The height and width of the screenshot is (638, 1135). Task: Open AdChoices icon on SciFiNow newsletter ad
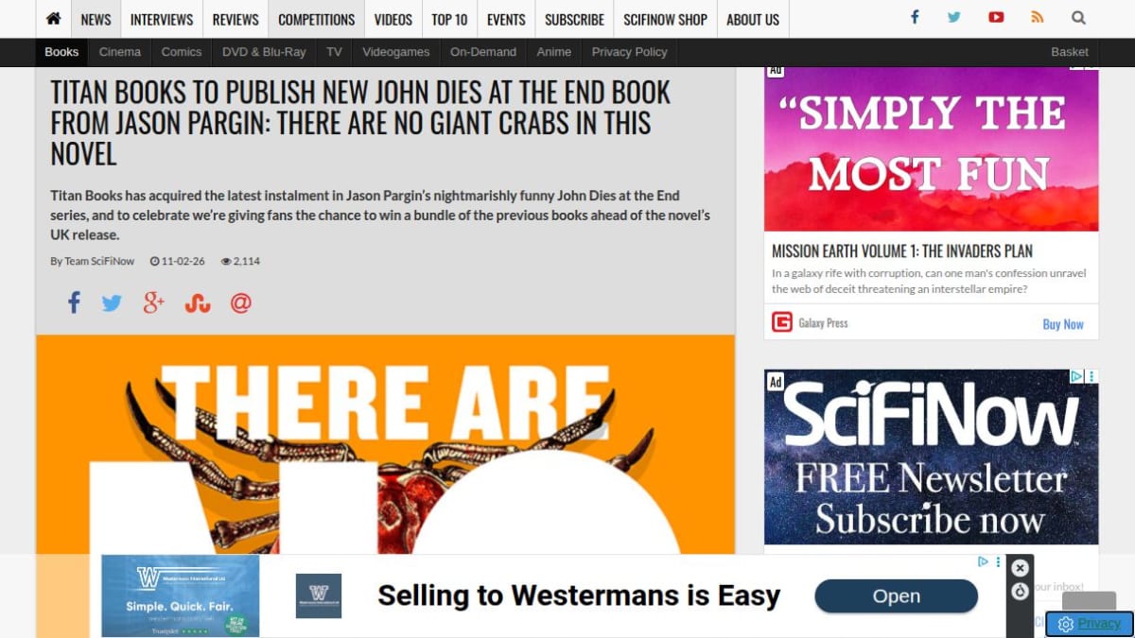[1076, 376]
